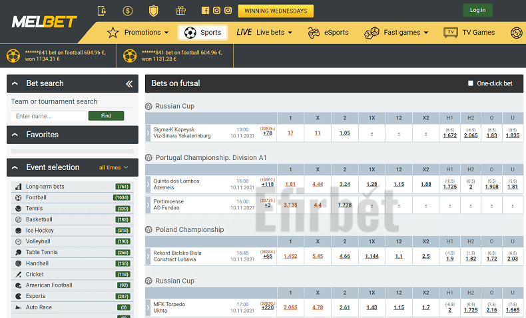Open the mobile app icon in header
This screenshot has height=318, width=526.
(102, 11)
